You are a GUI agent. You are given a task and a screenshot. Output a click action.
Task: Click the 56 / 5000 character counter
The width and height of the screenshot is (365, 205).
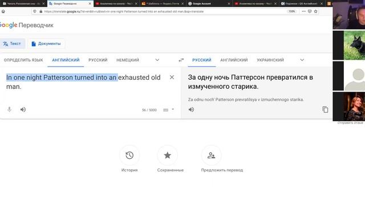(149, 110)
